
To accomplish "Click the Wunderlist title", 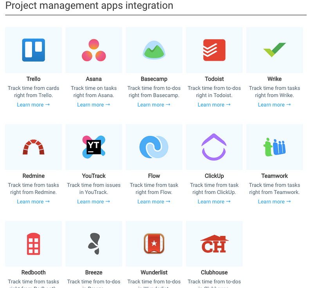I will click(x=154, y=272).
